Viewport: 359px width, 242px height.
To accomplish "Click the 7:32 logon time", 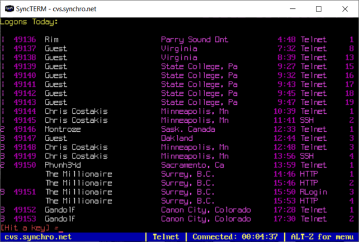I will [287, 49].
